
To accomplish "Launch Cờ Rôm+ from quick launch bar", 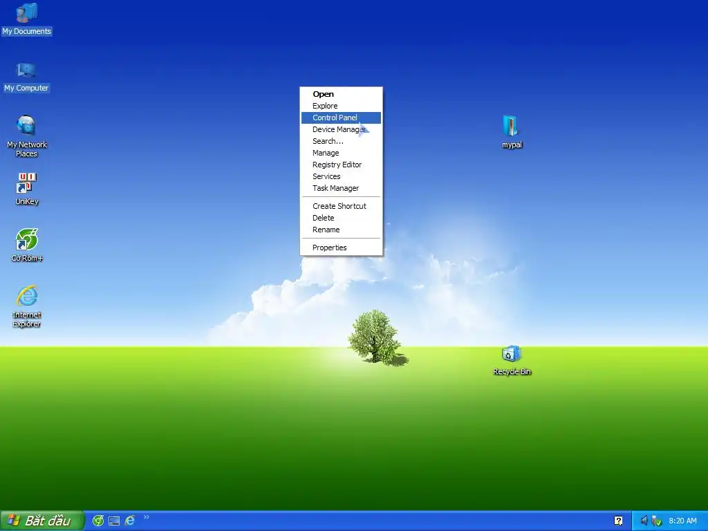I will [x=98, y=521].
